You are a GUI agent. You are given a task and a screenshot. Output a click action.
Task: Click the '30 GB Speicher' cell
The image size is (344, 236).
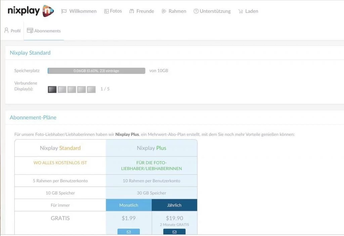[152, 193]
